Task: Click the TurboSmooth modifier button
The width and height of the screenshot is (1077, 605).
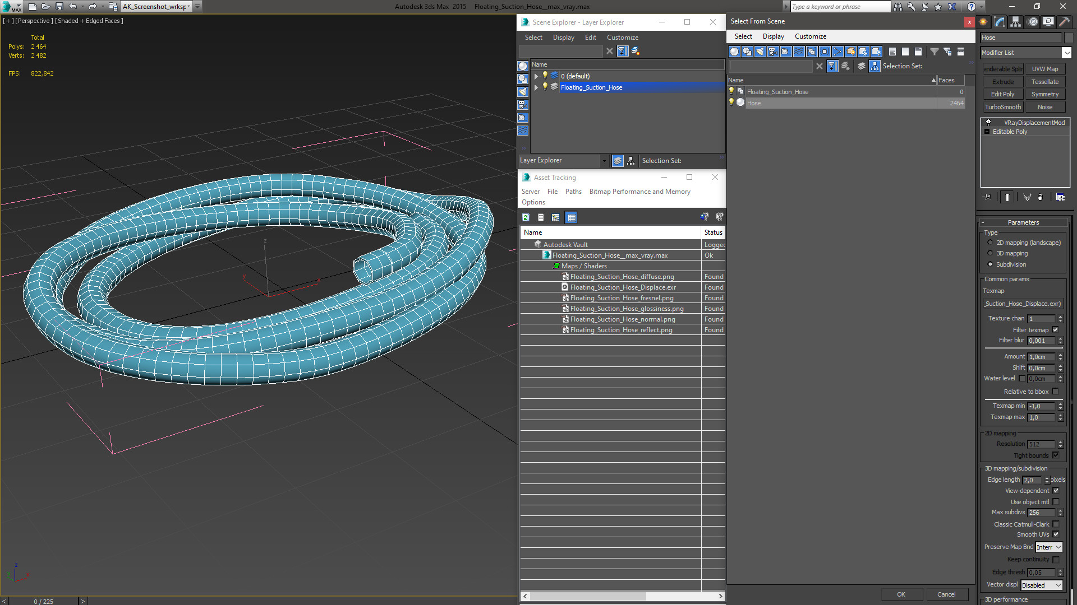Action: 1002,107
